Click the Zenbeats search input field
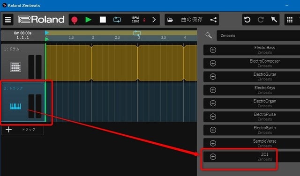This screenshot has height=176, width=300. click(258, 36)
